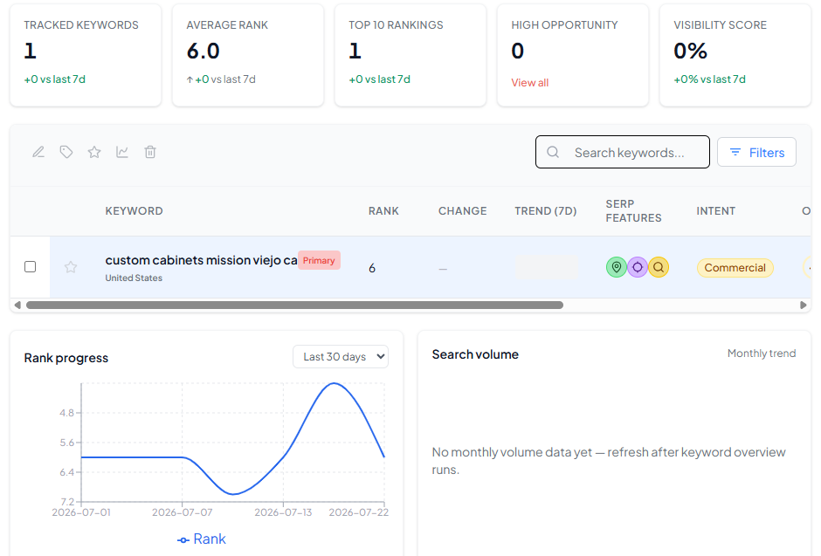Open the Filters button
Image resolution: width=821 pixels, height=556 pixels.
click(756, 152)
